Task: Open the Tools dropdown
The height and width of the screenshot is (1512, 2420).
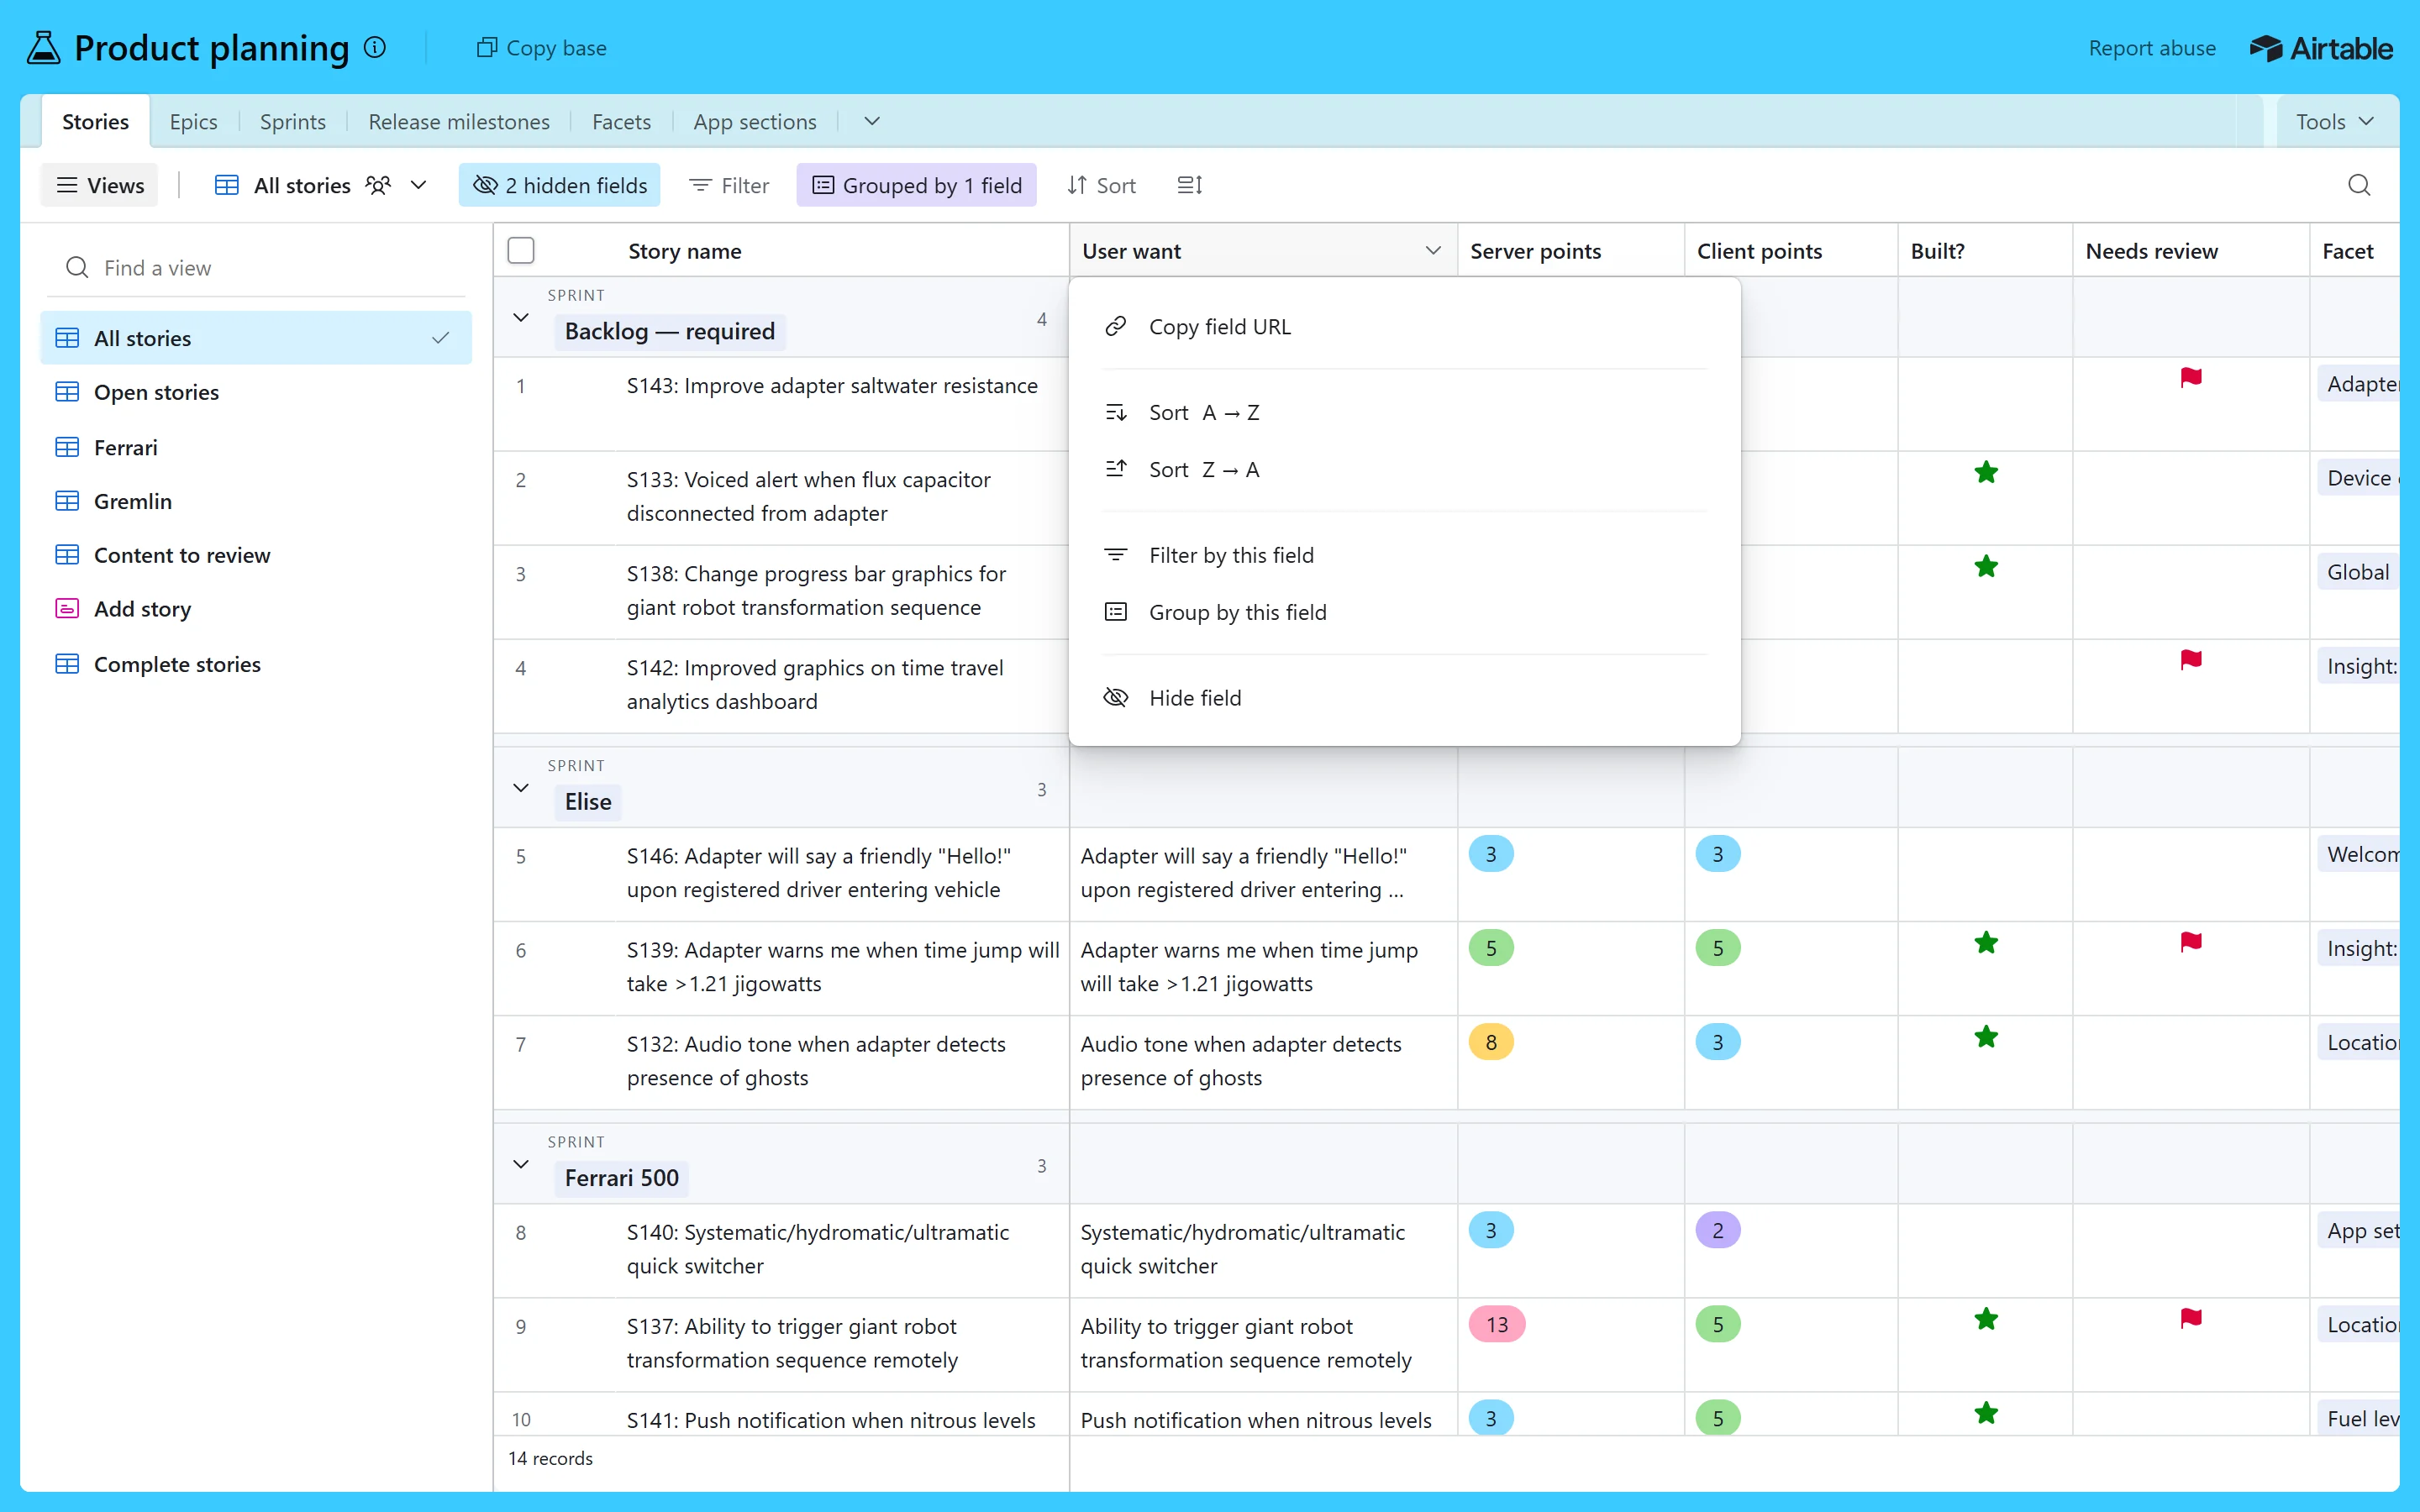Action: click(2336, 121)
